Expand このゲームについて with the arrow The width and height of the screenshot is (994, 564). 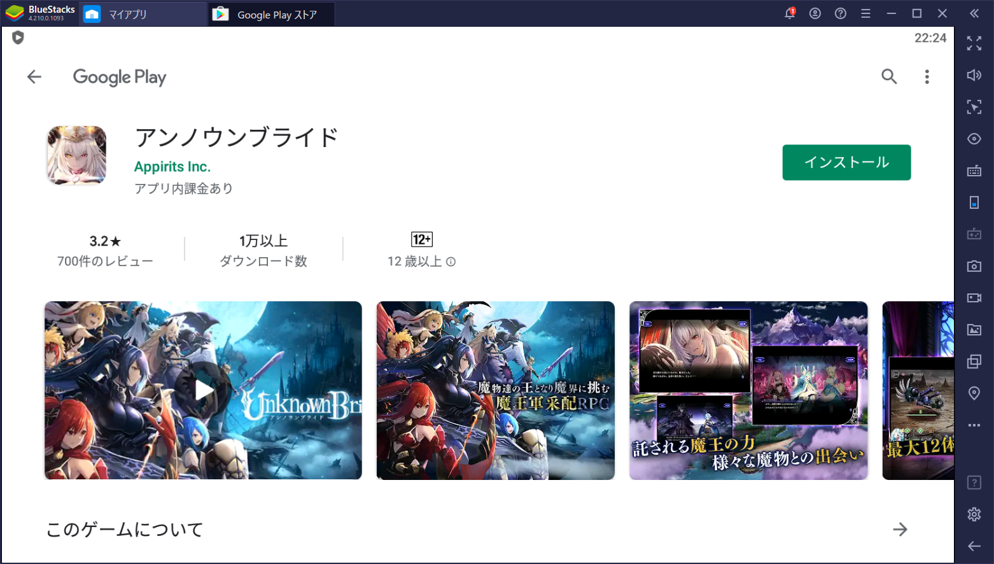point(900,529)
